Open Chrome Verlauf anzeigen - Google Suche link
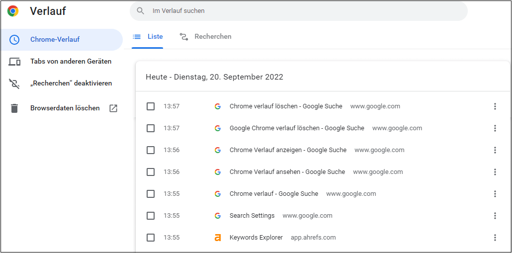 288,150
